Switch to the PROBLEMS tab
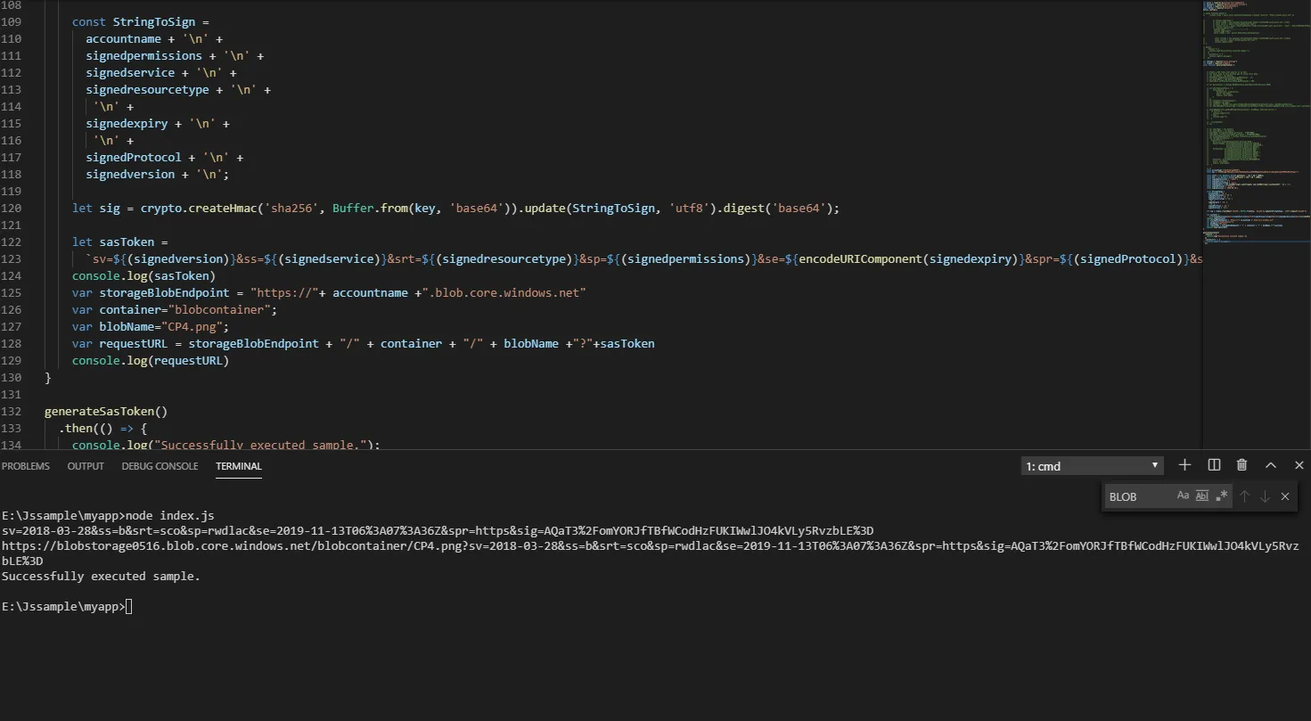The image size is (1311, 721). (x=26, y=466)
